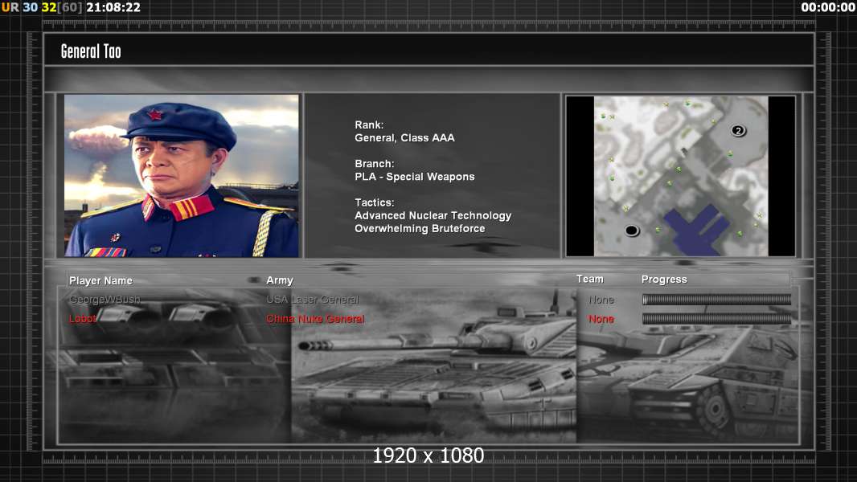Click 'General, Class AAA' text
857x482 pixels.
point(404,138)
